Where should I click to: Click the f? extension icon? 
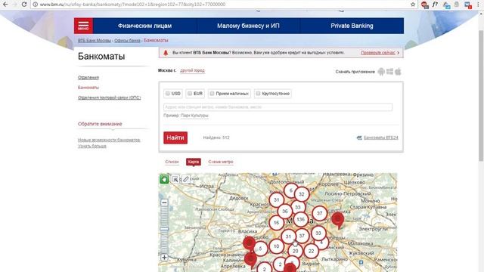(435, 5)
